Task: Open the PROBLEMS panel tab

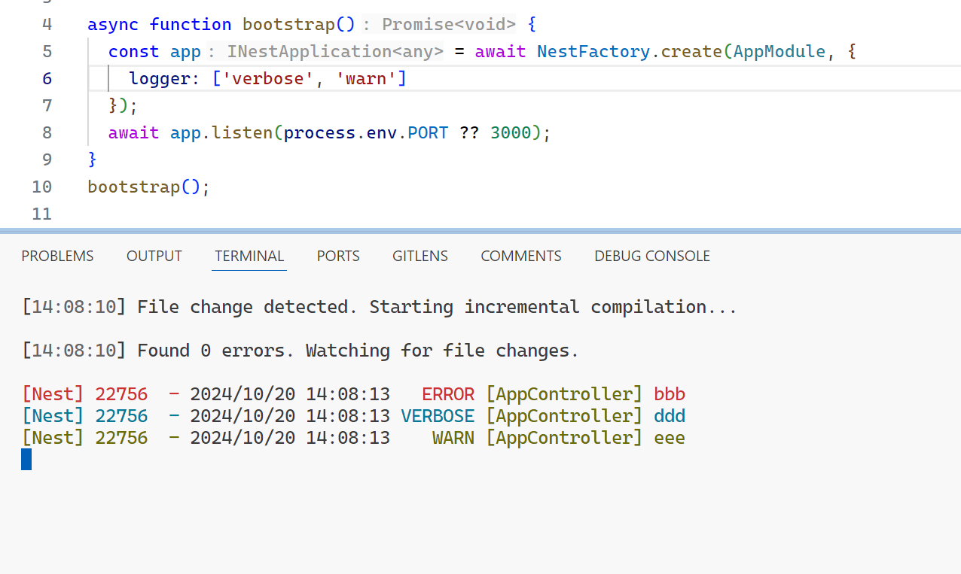Action: tap(57, 256)
